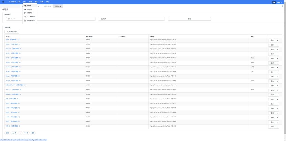Viewport: 286px width, 141px height.
Task: Open the 配置 menu in top navigation
Action: (x=42, y=2)
